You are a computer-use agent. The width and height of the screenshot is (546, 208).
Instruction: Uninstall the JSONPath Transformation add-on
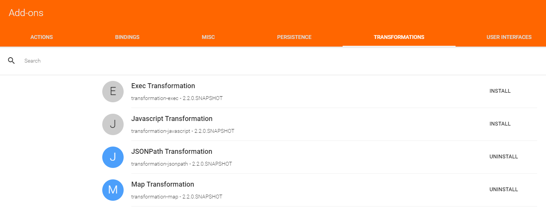504,157
